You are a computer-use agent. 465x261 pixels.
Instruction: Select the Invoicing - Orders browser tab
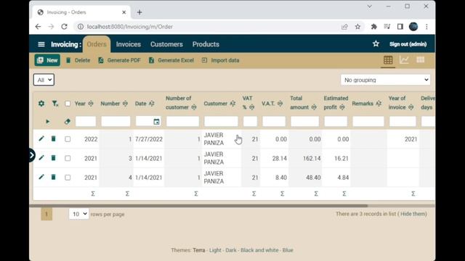81,12
